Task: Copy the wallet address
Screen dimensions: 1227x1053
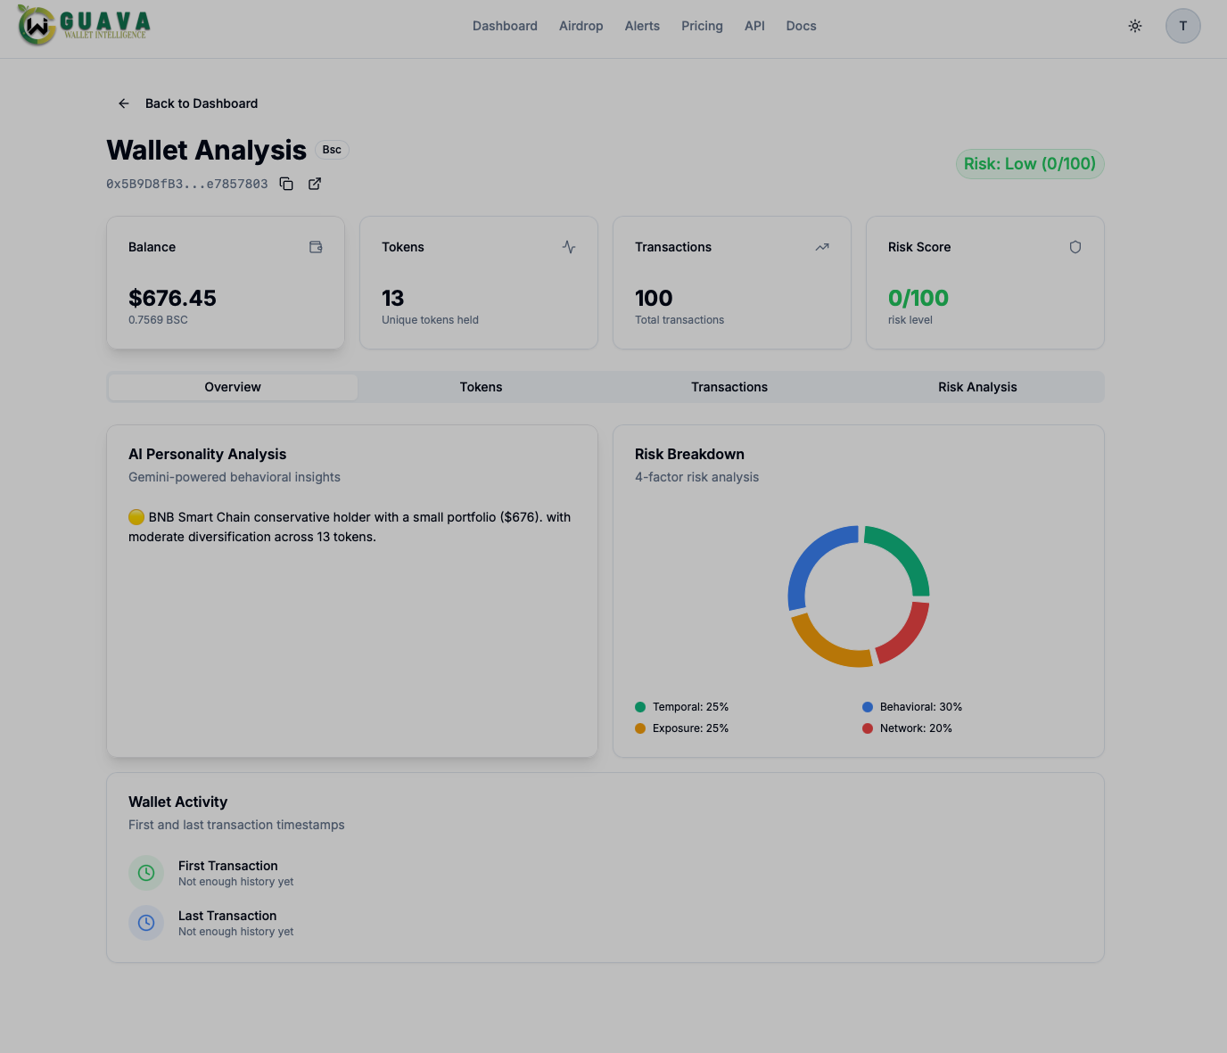Action: (x=286, y=184)
